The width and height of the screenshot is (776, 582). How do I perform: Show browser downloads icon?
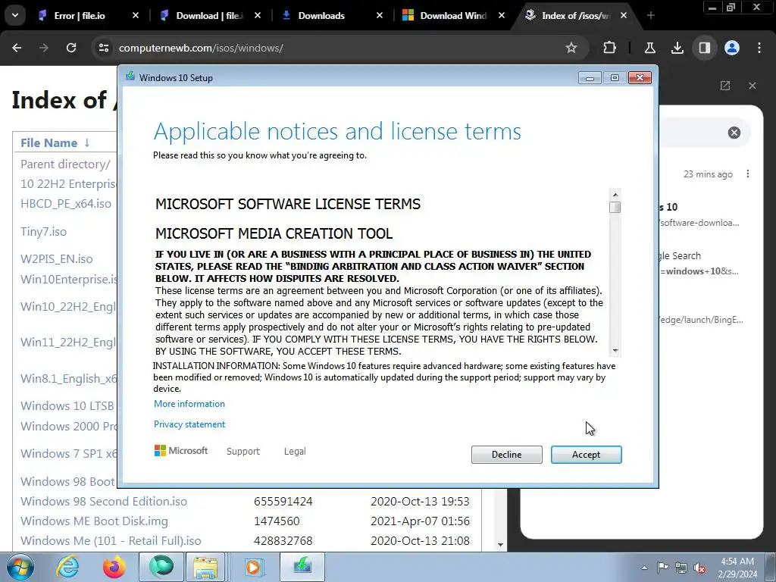coord(677,48)
